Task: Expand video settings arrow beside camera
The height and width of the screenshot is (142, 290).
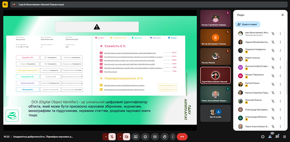Action: click(x=120, y=137)
